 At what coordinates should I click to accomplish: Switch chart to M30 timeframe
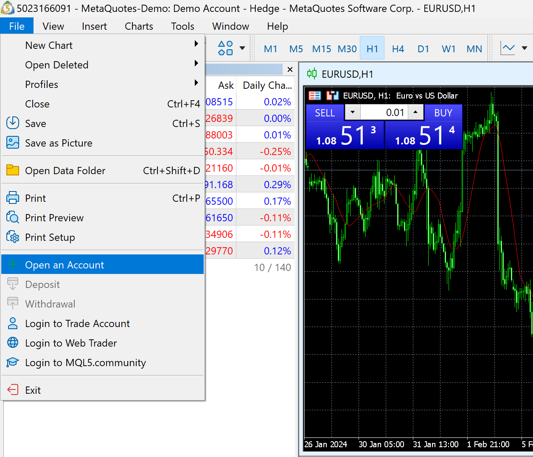(x=347, y=49)
